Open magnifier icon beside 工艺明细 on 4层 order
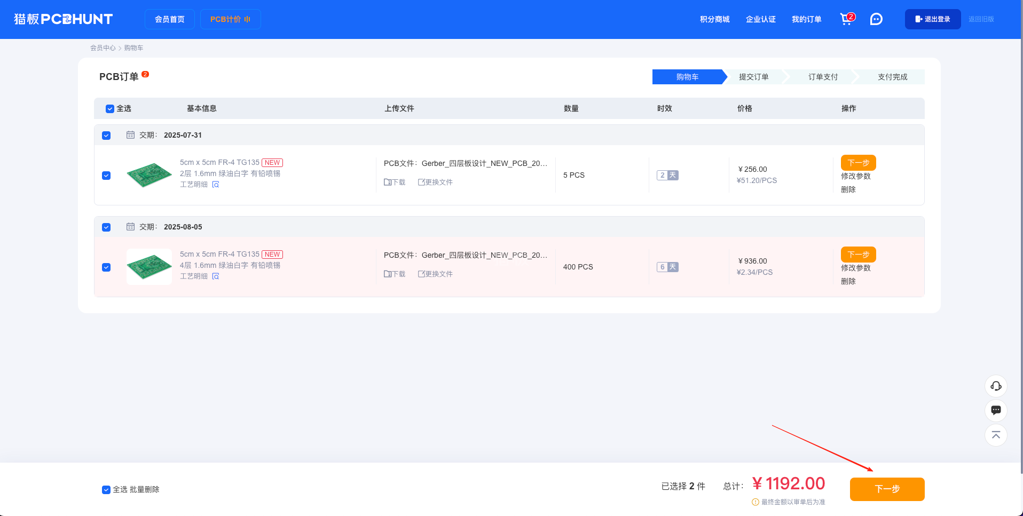Screen dimensions: 1023x516 [x=216, y=276]
